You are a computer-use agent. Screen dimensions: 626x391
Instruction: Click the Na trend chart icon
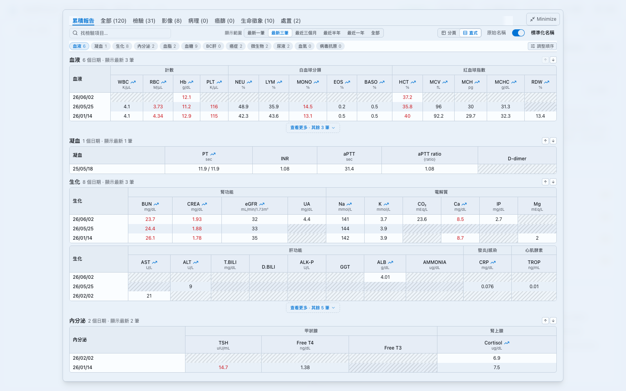click(349, 204)
